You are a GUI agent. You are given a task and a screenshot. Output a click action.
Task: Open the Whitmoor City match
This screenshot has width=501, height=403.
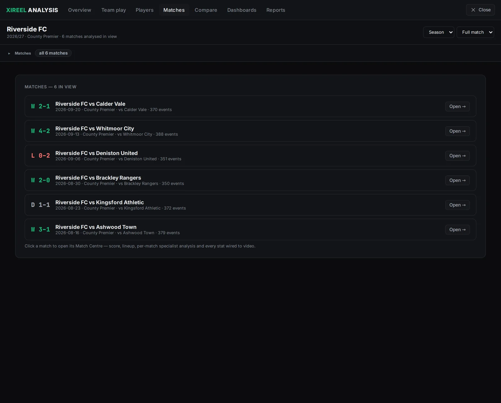pyautogui.click(x=457, y=131)
